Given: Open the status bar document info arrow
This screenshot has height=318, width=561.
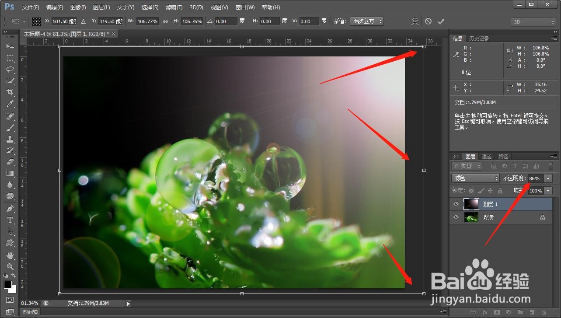Looking at the screenshot, I should pyautogui.click(x=129, y=303).
